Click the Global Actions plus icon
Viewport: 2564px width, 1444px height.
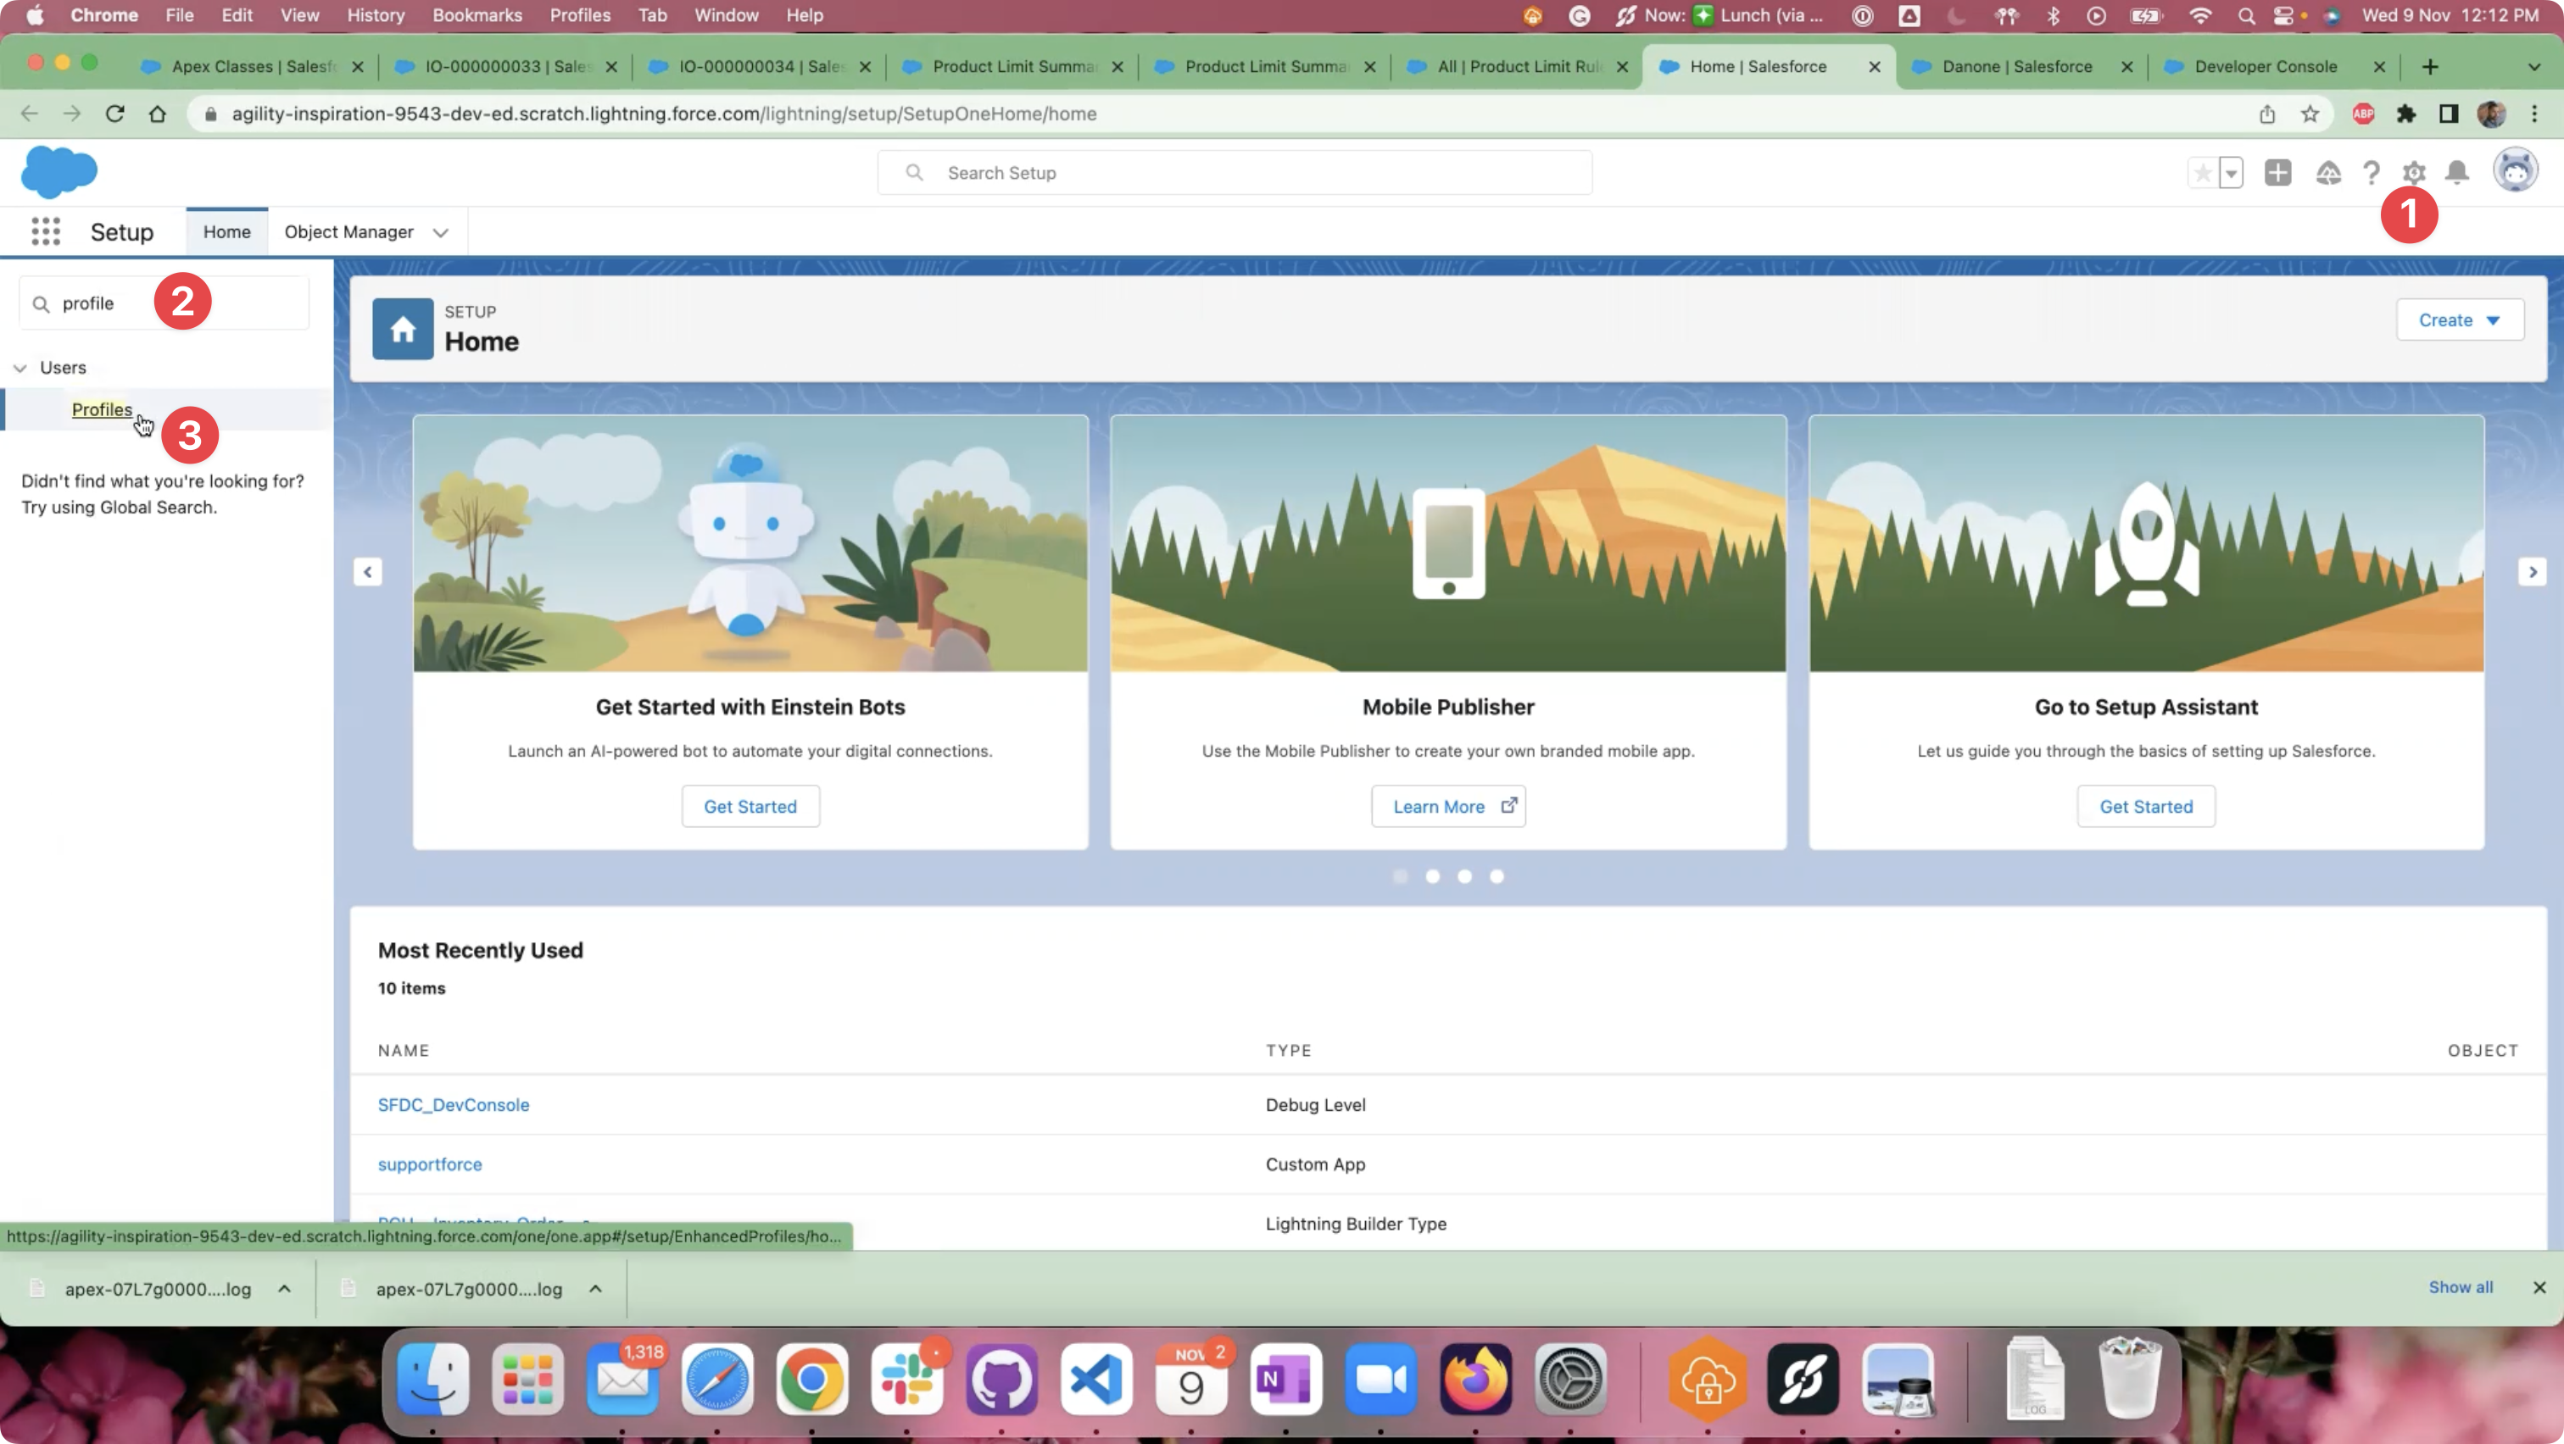pos(2277,173)
